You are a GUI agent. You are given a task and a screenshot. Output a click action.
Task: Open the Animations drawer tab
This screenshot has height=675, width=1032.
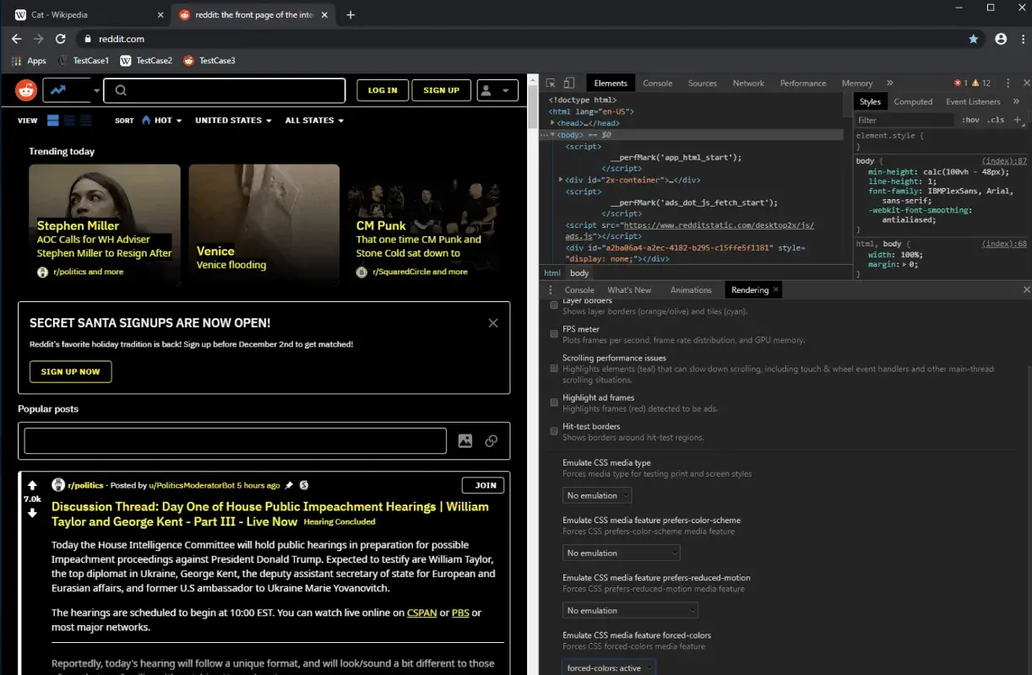coord(691,289)
